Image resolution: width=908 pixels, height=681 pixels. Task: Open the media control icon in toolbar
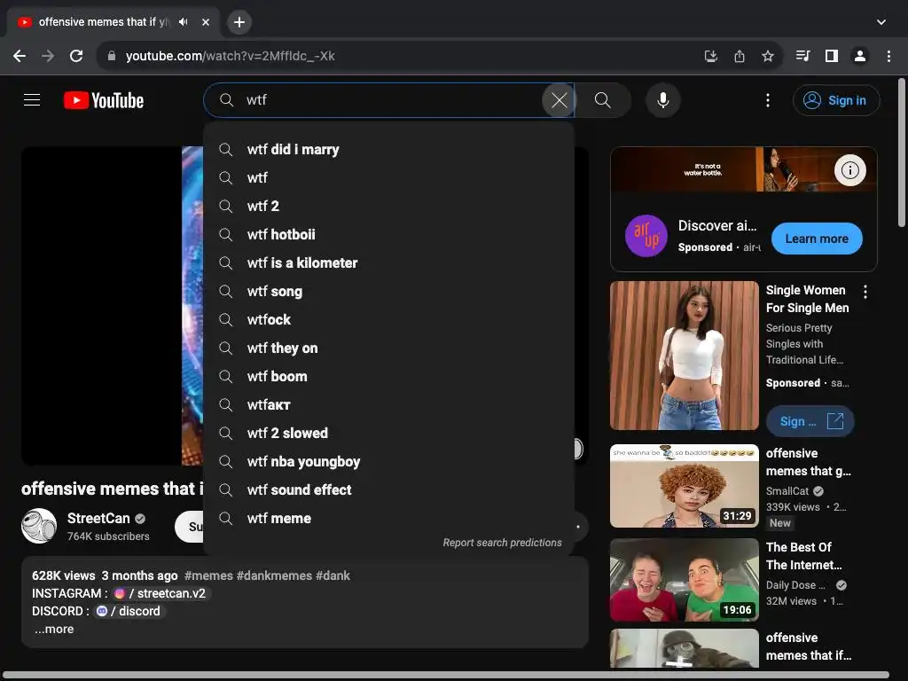(802, 56)
